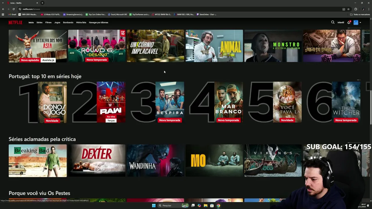
Task: Click Porque você viu Os Pestes heading
Action: point(39,193)
